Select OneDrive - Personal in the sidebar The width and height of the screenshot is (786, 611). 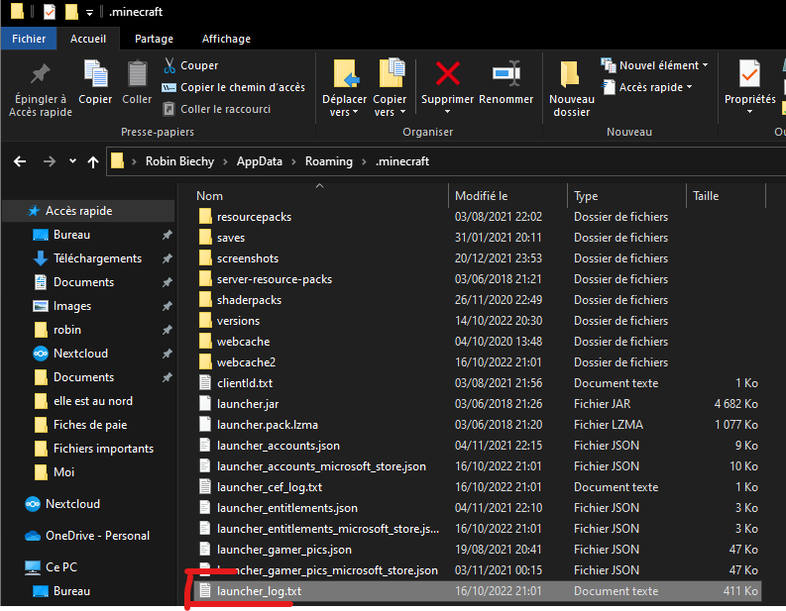coord(97,536)
